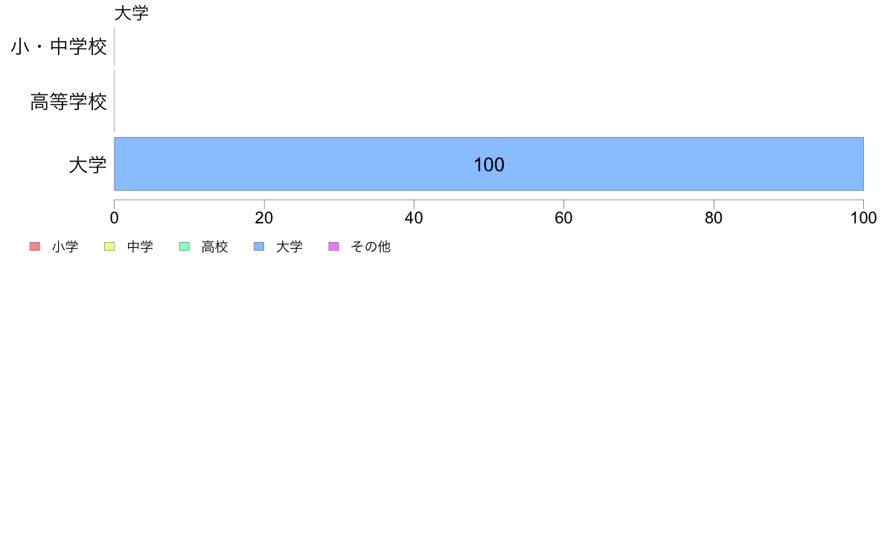Click the 60 tick on x-axis
This screenshot has height=548, width=884.
pyautogui.click(x=564, y=218)
